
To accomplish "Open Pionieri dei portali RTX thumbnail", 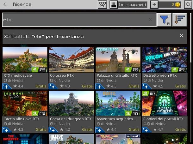I will point(165,103).
